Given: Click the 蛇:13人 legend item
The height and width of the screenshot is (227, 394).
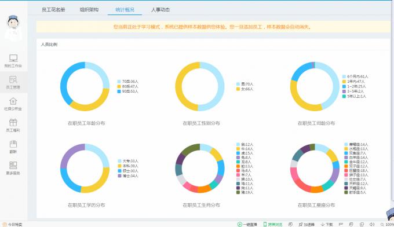Looking at the screenshot, I should point(245,166).
